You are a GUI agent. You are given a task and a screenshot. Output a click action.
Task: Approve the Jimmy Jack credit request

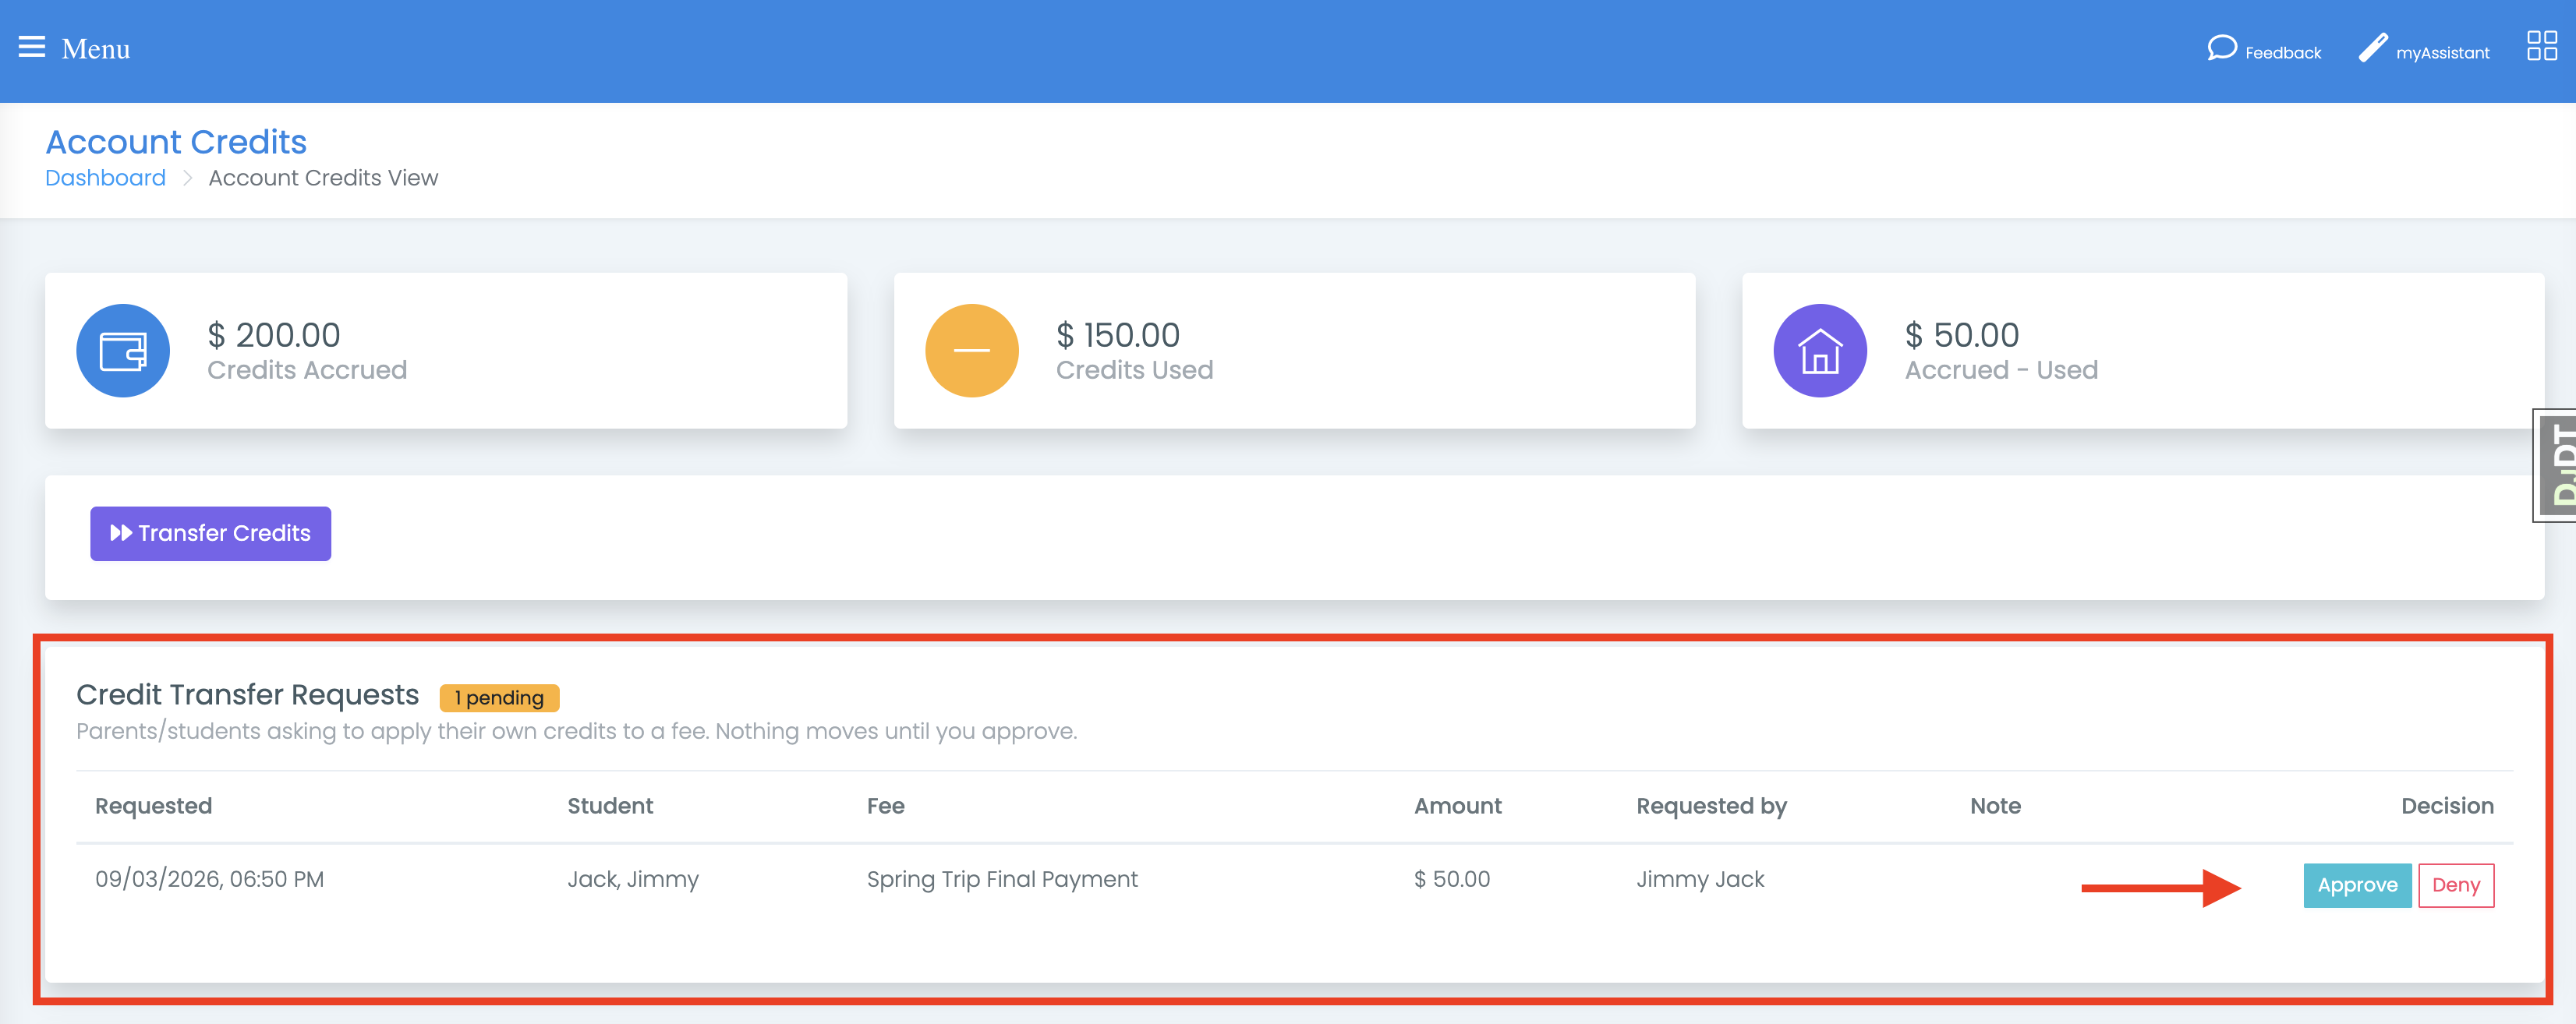point(2357,886)
